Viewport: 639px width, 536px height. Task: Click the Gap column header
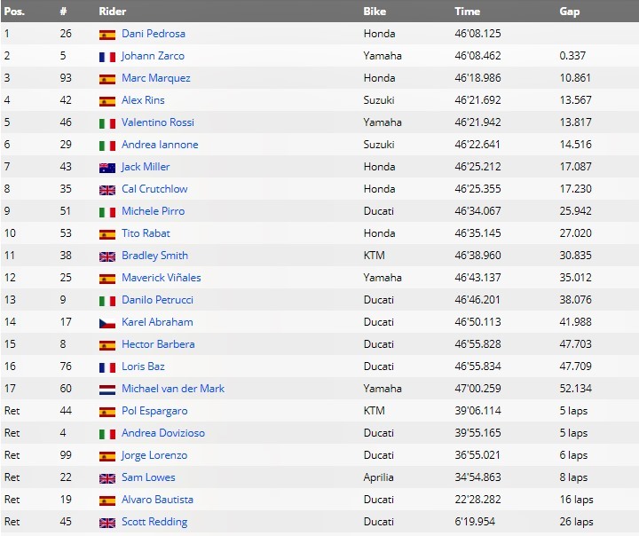pyautogui.click(x=570, y=12)
